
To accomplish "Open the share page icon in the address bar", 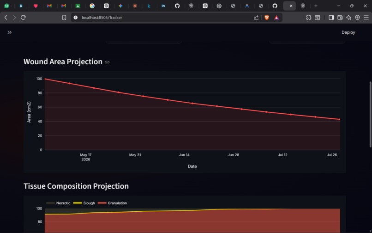I will pyautogui.click(x=256, y=18).
